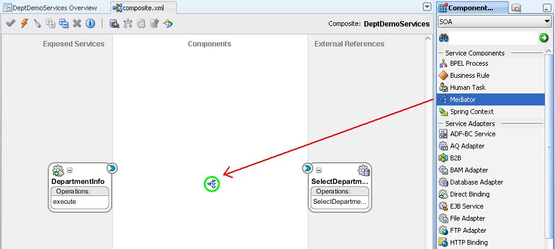Open the second palette tab with magnifier

(x=516, y=8)
